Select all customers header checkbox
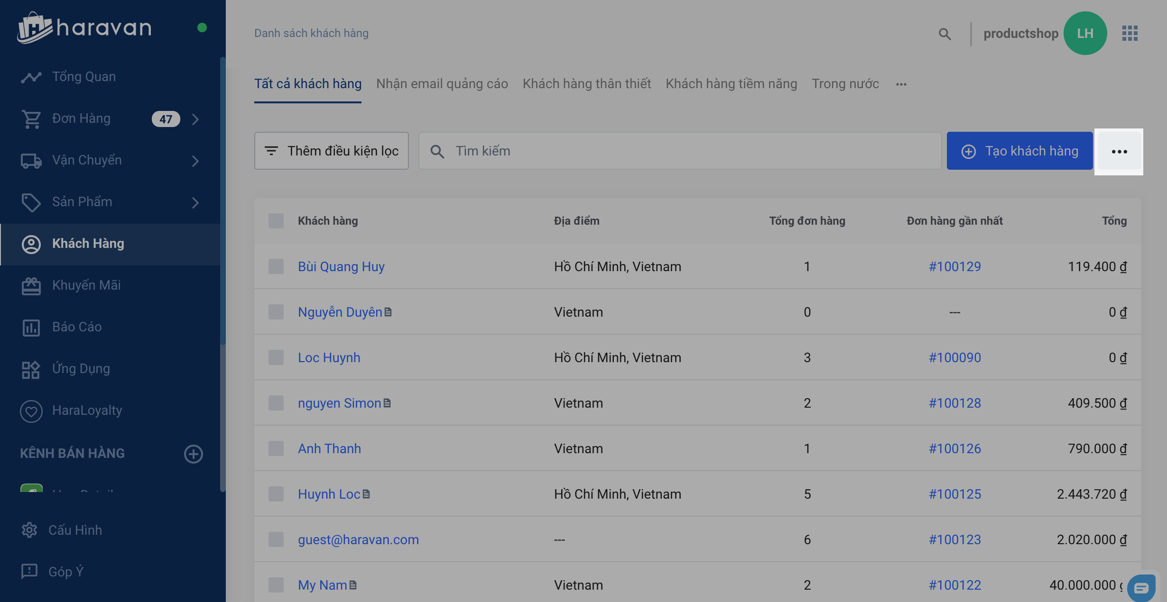Viewport: 1167px width, 602px height. (276, 221)
